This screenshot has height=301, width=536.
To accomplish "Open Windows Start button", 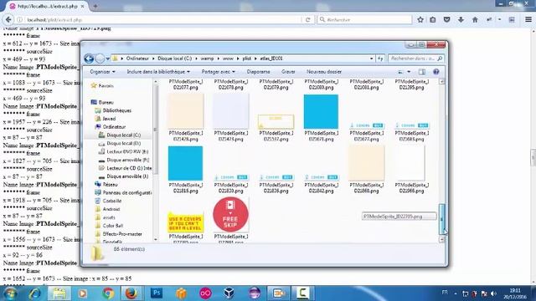I will coord(10,293).
